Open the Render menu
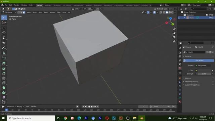 click(17, 5)
